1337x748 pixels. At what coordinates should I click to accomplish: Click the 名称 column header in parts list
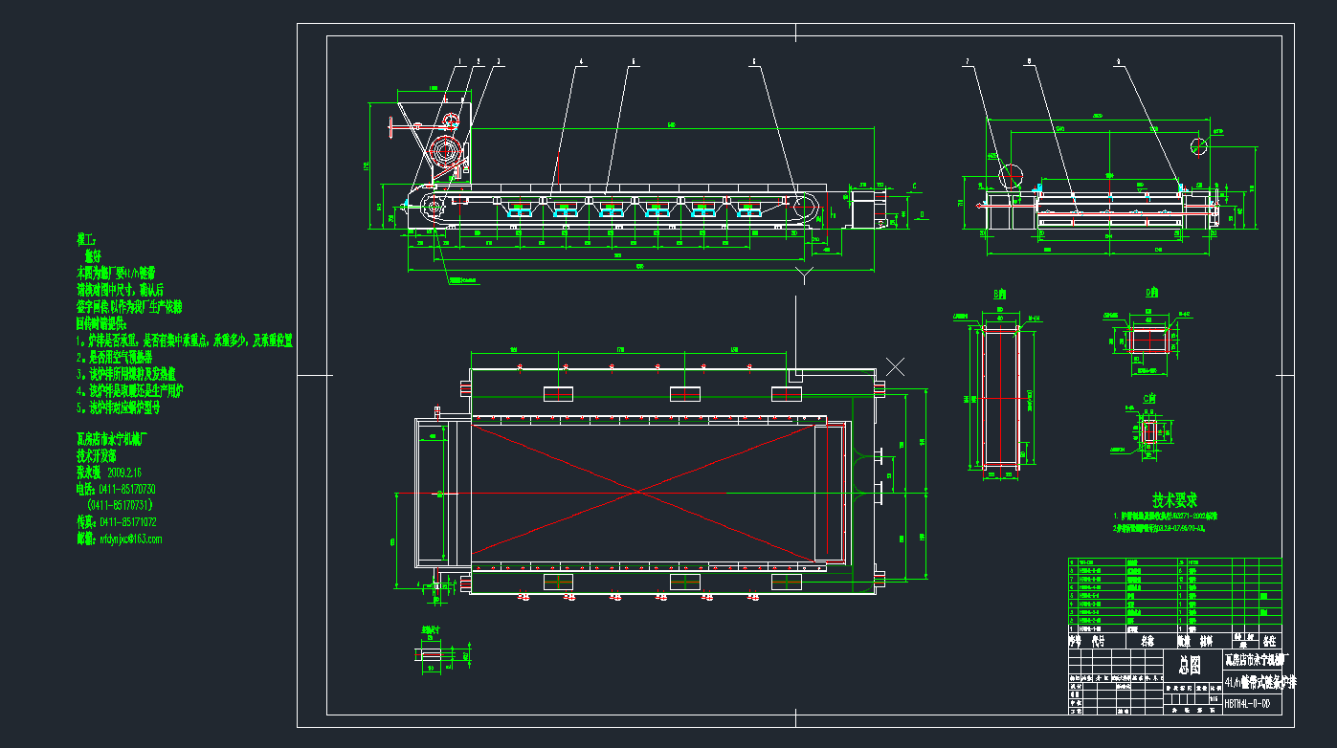pyautogui.click(x=1149, y=641)
